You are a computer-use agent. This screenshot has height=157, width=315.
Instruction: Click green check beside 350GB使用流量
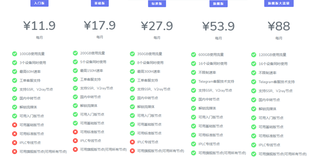coord(133,54)
